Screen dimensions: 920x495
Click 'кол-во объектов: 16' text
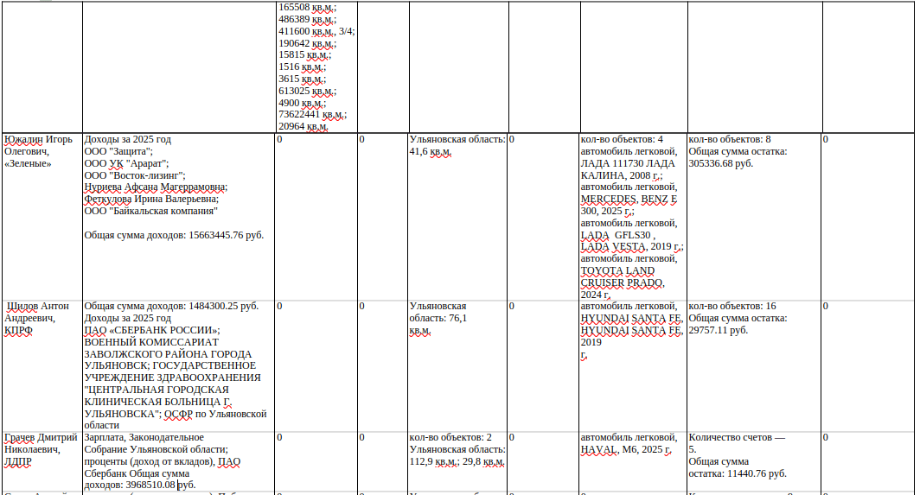click(732, 306)
